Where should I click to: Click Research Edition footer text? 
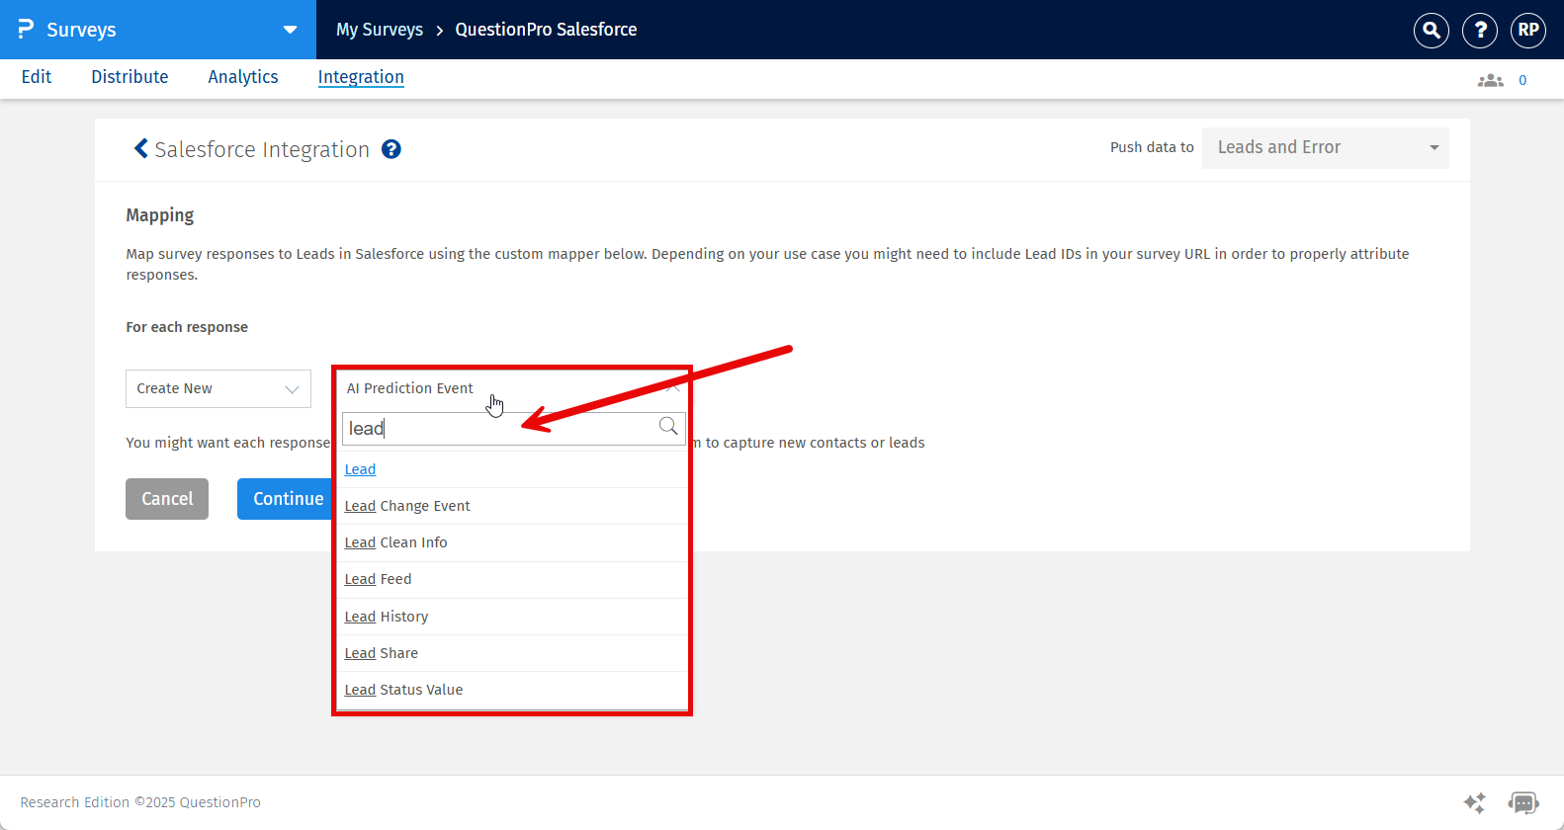(140, 802)
